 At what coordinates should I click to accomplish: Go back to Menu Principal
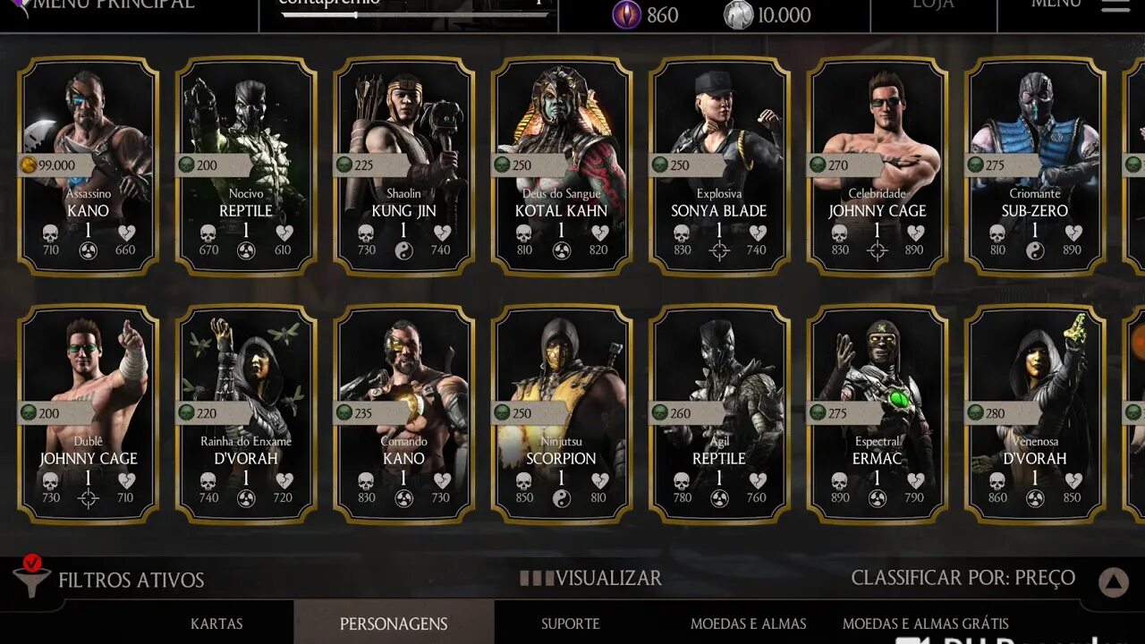(112, 4)
